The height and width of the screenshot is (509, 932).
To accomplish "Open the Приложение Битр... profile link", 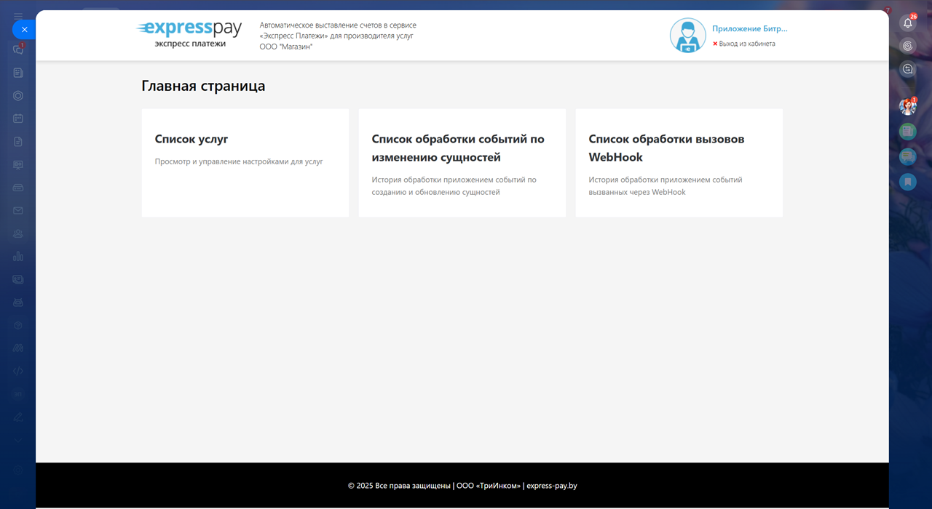I will [x=750, y=29].
